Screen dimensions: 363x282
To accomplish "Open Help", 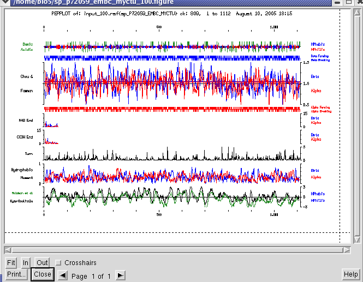I will (350, 274).
